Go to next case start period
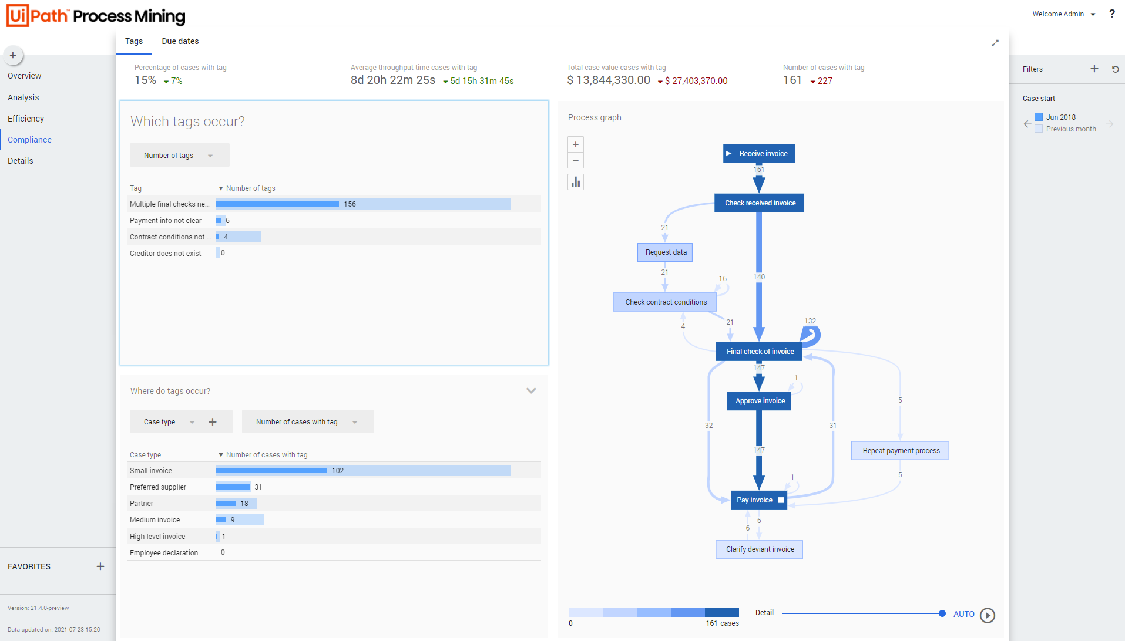This screenshot has height=641, width=1125. 1110,123
